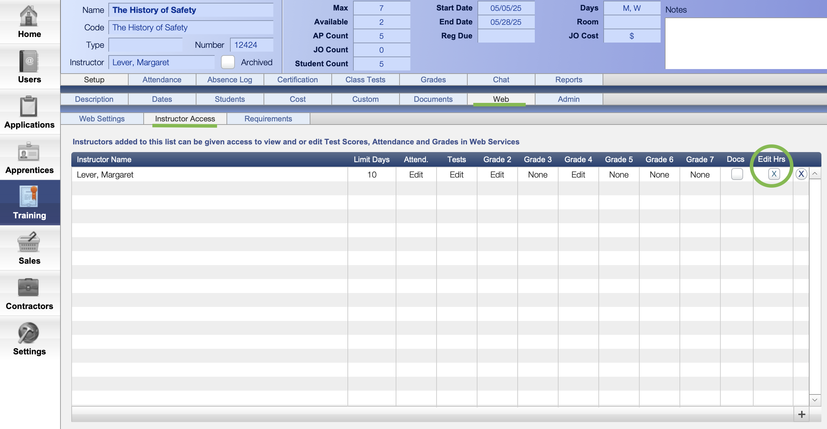Open the Type field dropdown

(x=145, y=45)
